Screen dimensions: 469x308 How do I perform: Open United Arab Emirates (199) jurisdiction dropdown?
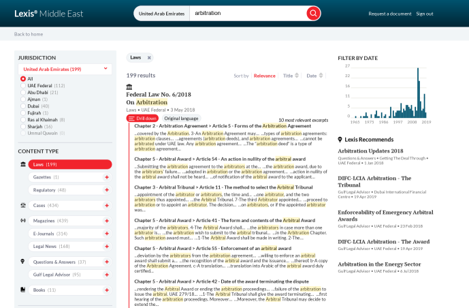tap(65, 69)
